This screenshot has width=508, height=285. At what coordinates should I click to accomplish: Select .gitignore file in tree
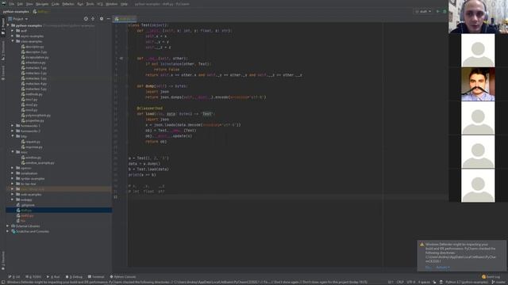click(x=25, y=205)
